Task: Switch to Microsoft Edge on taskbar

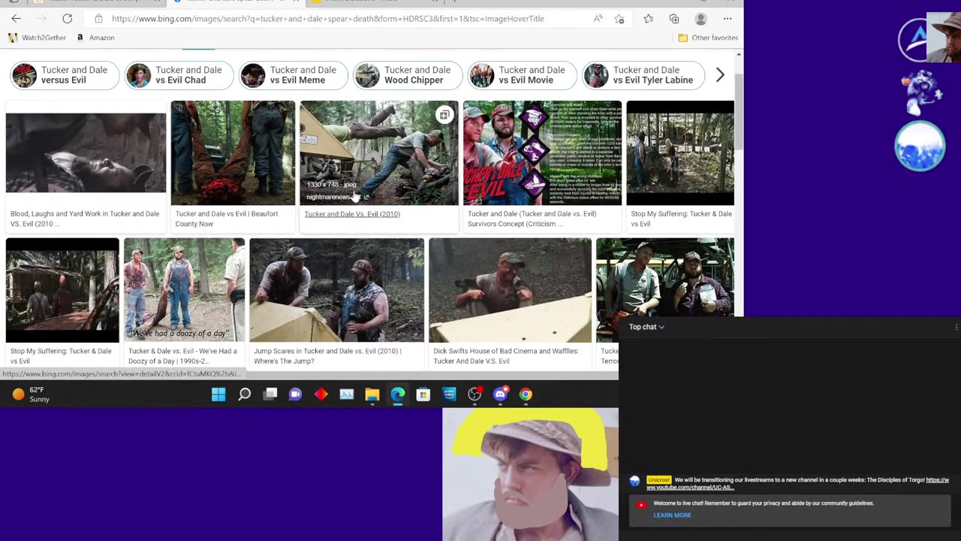Action: pyautogui.click(x=398, y=394)
